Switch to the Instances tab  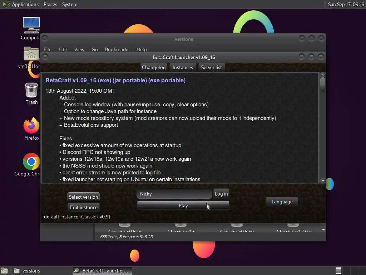click(x=183, y=67)
